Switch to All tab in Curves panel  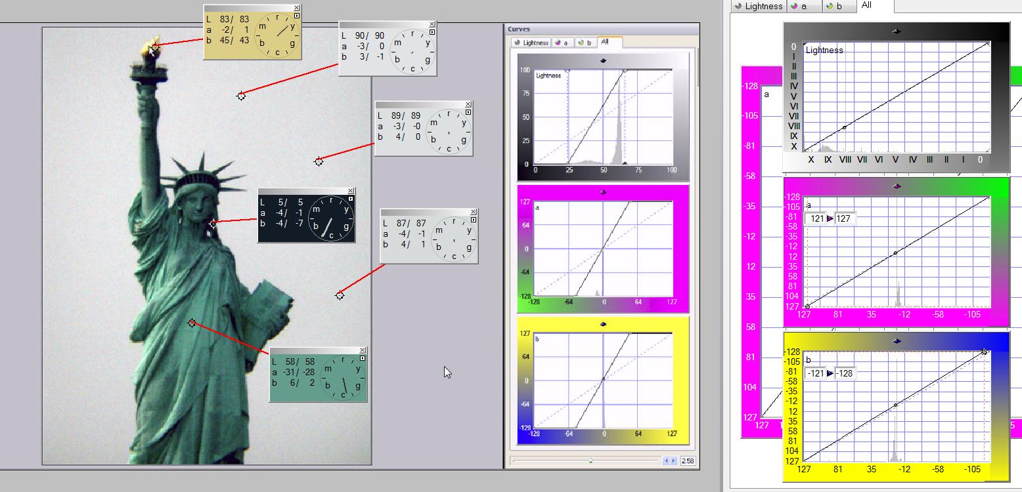[x=609, y=42]
